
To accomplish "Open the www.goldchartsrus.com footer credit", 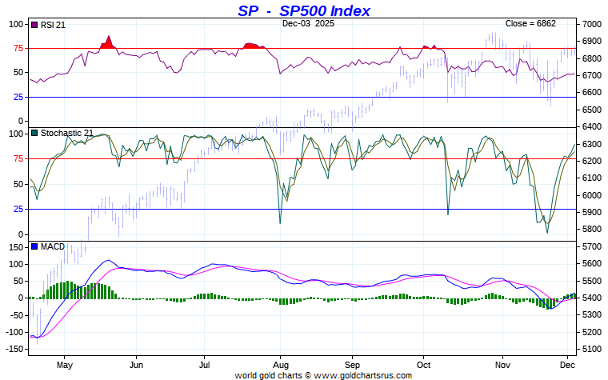I will tap(363, 375).
